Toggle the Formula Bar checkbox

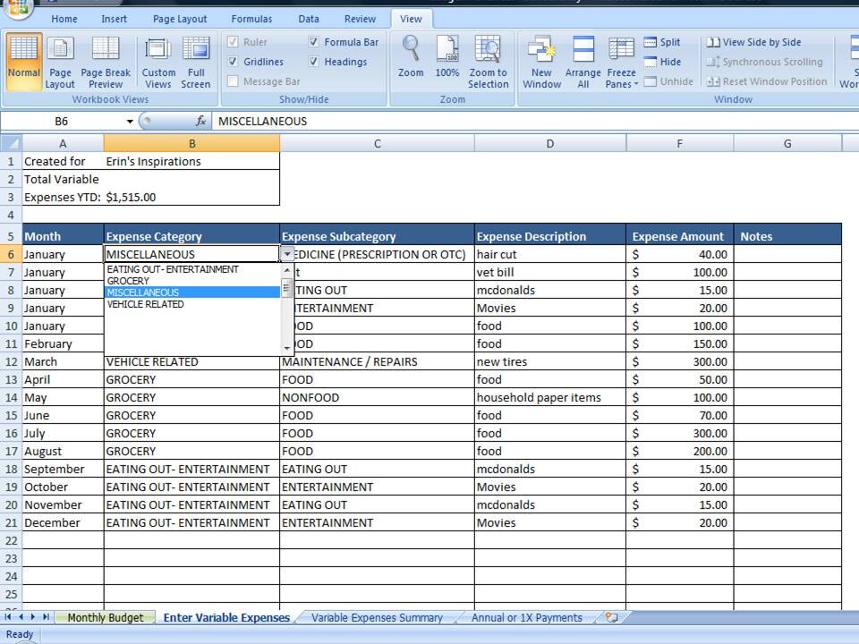coord(313,42)
